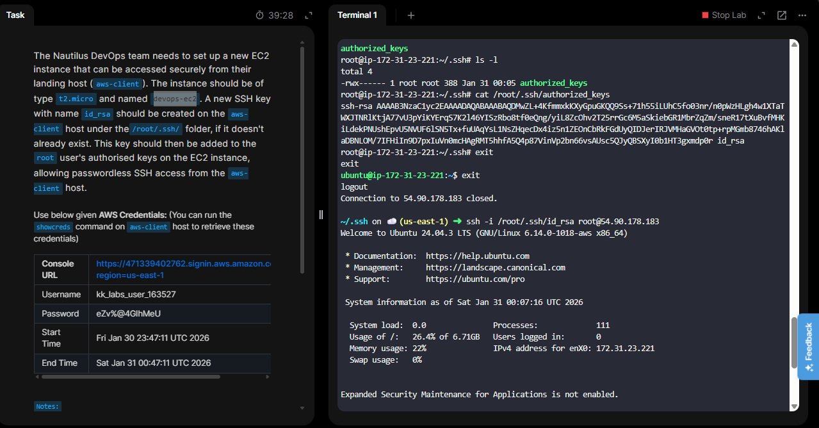Click the username kk_labs_user_163527 cell
The image size is (819, 428).
click(136, 295)
